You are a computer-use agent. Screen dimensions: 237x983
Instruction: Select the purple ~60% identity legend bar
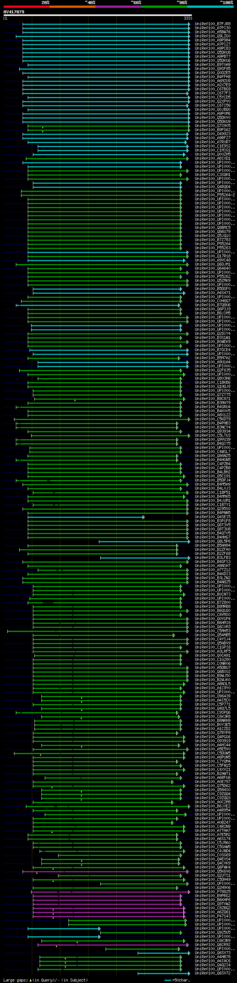(x=119, y=7)
